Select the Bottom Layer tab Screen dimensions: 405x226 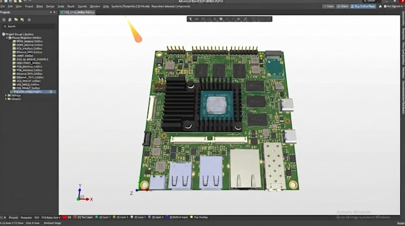pos(179,218)
